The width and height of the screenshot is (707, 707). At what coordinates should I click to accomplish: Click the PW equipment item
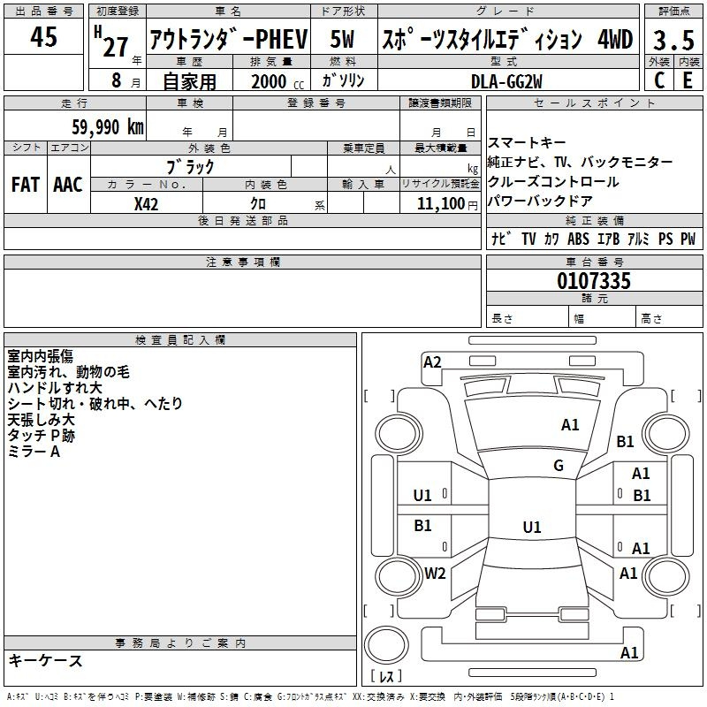[688, 239]
